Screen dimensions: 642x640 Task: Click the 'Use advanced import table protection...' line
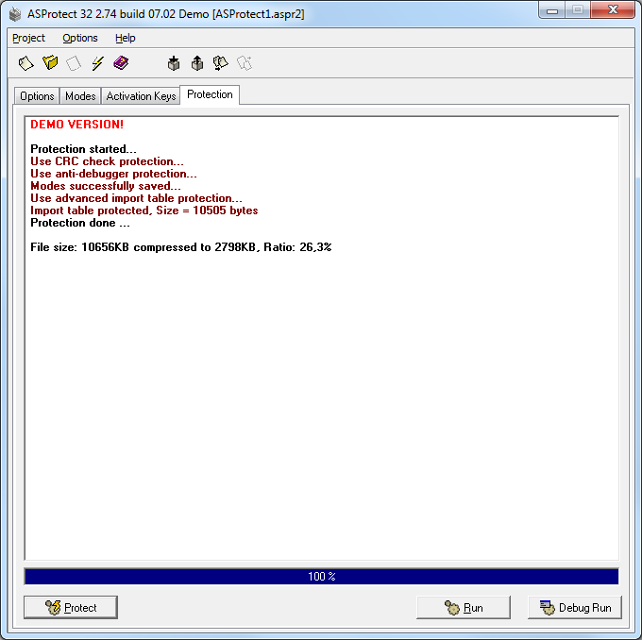click(x=136, y=198)
